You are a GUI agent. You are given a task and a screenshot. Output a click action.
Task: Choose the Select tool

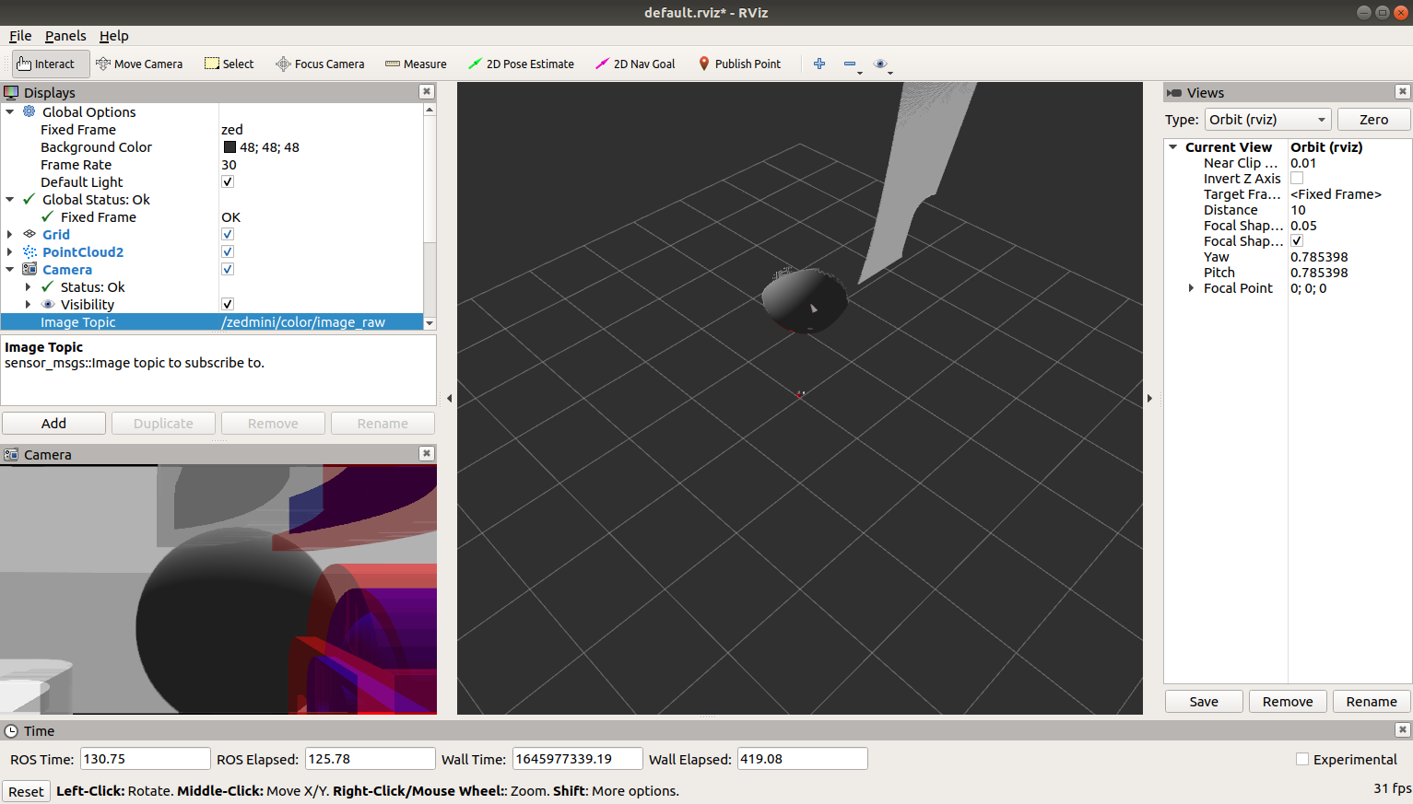tap(230, 64)
